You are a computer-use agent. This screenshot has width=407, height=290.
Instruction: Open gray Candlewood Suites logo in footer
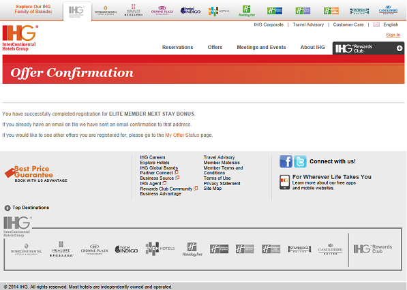330,249
